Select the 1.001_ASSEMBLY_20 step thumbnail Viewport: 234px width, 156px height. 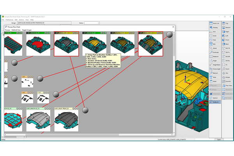coord(66,44)
